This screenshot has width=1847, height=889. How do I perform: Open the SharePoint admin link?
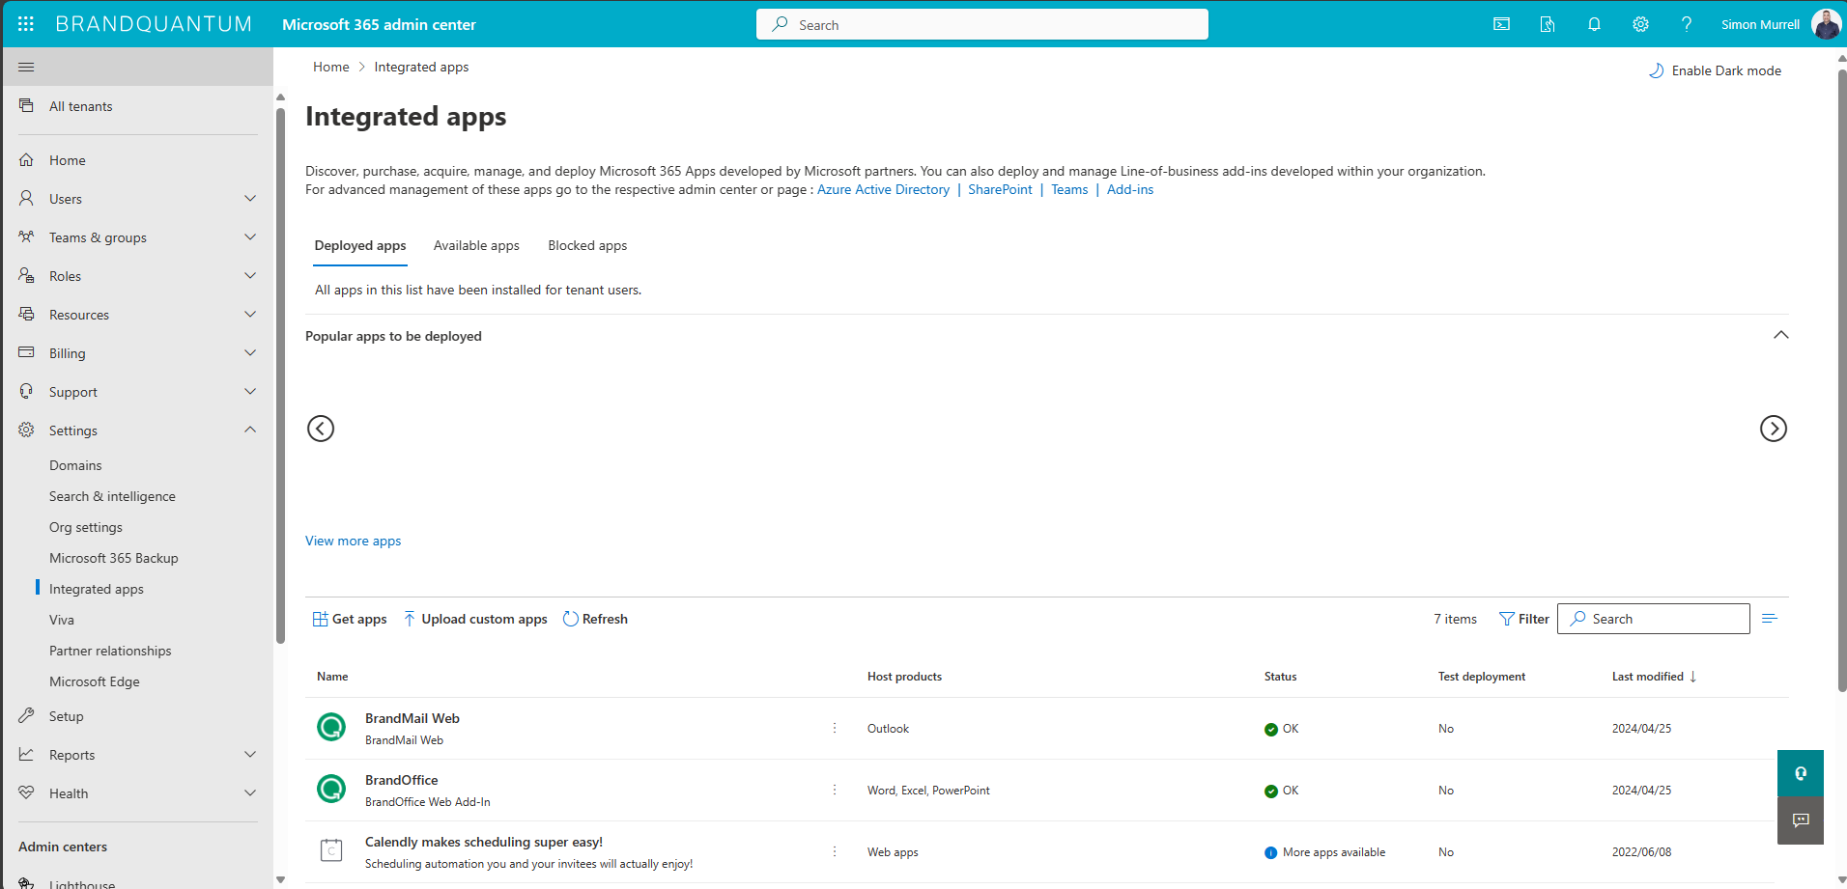[x=1000, y=190]
